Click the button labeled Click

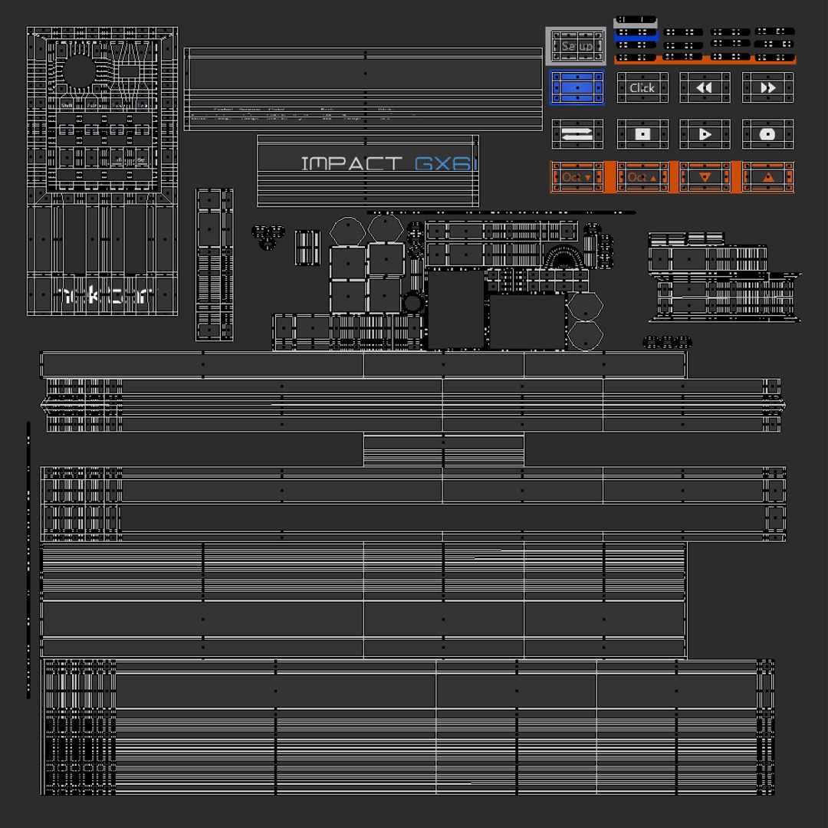pyautogui.click(x=642, y=87)
